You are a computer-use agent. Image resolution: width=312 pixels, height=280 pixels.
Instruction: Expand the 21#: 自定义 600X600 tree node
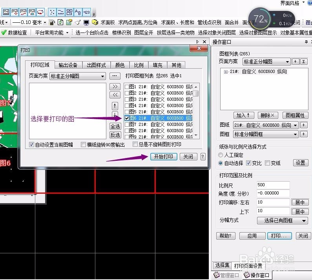pos(226,72)
